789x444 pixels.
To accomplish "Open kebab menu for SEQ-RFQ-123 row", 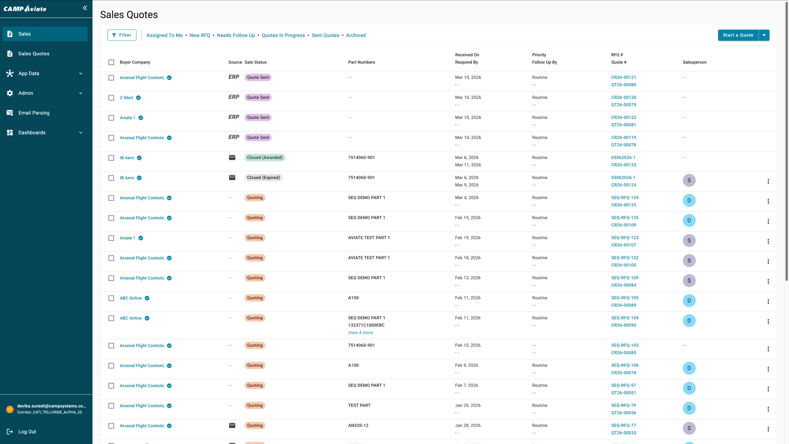I will point(768,241).
